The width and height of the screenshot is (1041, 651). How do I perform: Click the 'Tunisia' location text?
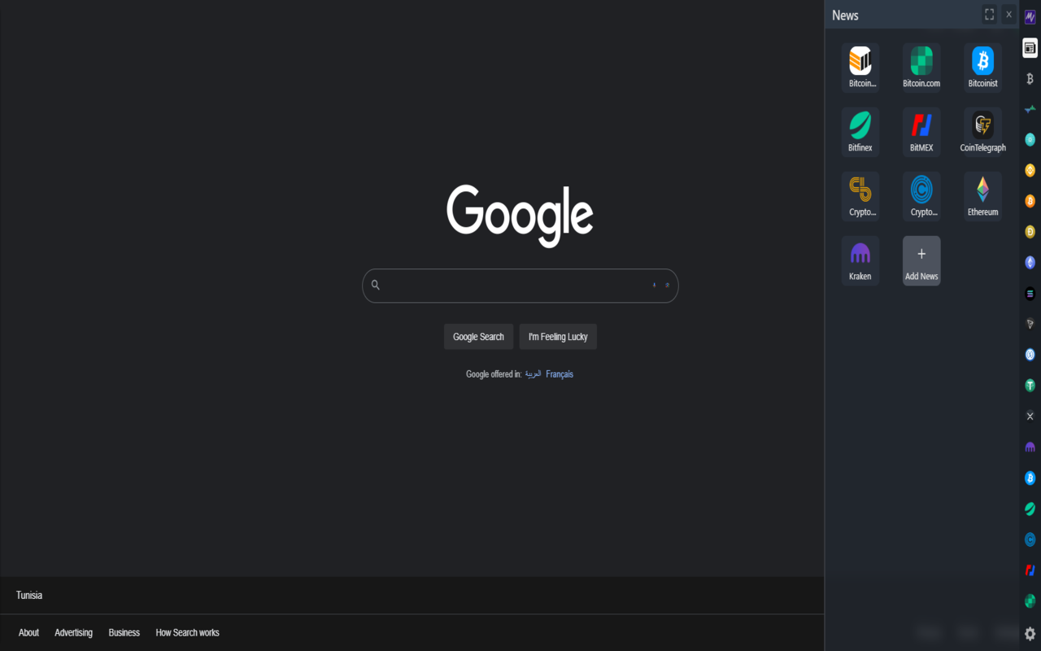click(29, 596)
